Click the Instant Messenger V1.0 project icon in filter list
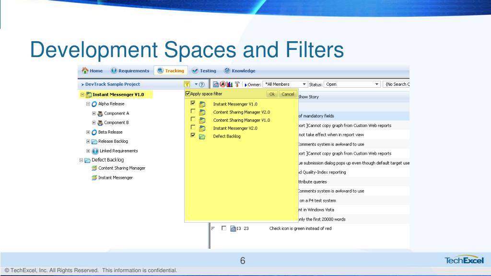The width and height of the screenshot is (491, 276). 202,104
